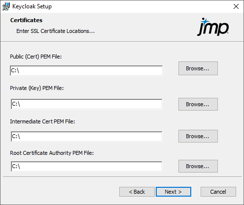Go back with the < Back button

(x=137, y=192)
